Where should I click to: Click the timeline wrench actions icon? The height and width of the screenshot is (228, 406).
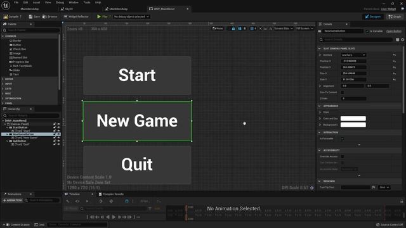pyautogui.click(x=68, y=201)
